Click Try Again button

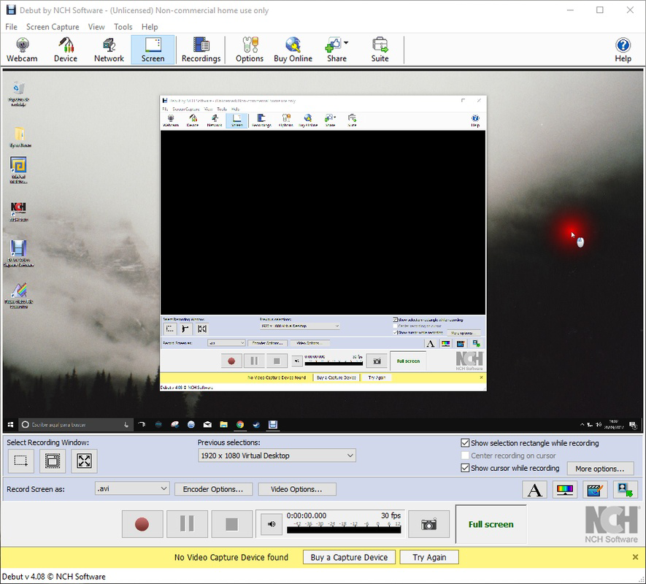click(429, 557)
